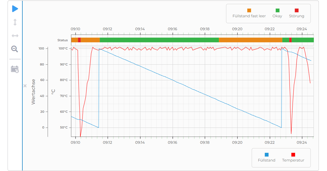The height and width of the screenshot is (171, 327).
Task: Remove the Wertachse axis with the X
Action: point(25,86)
